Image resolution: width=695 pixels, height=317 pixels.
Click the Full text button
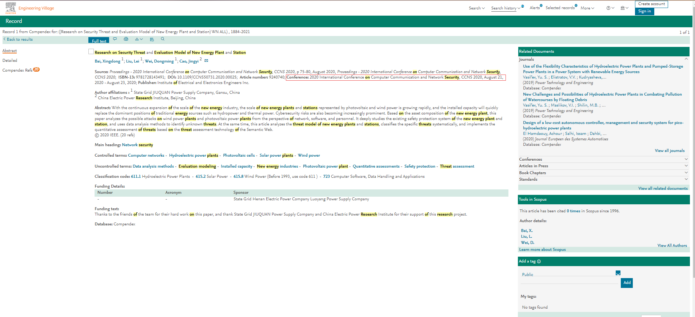point(99,41)
